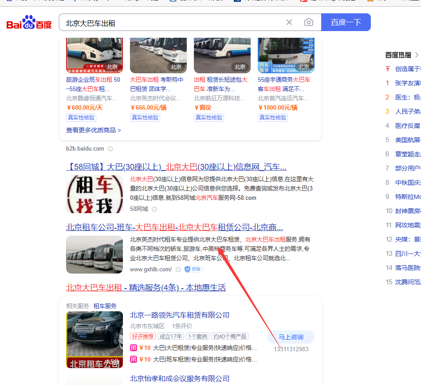
Task: Click the 成立17年 tag
Action: tap(171, 336)
